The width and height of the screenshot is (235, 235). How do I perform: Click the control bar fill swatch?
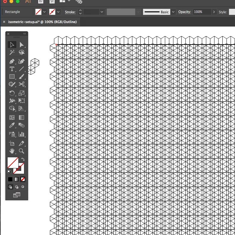click(38, 12)
